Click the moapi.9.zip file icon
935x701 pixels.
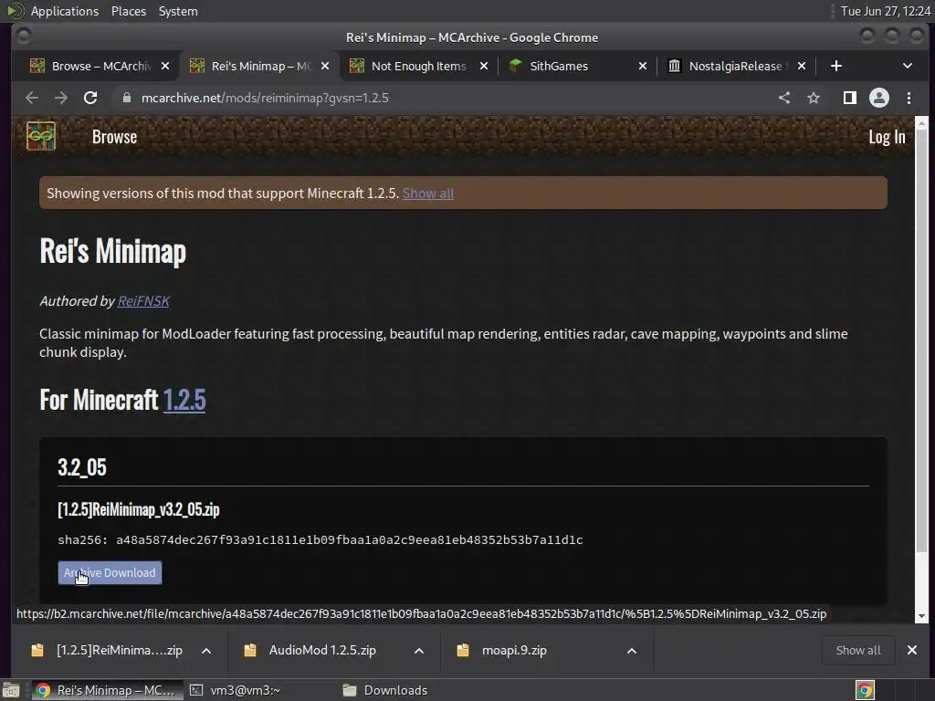click(463, 650)
